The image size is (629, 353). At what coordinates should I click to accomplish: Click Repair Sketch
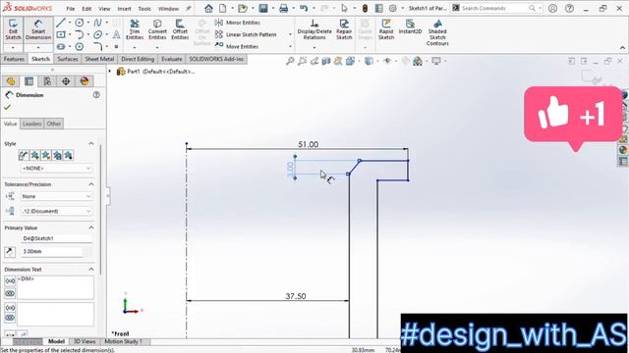click(344, 29)
